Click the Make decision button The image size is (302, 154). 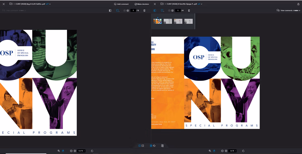pos(142,4)
